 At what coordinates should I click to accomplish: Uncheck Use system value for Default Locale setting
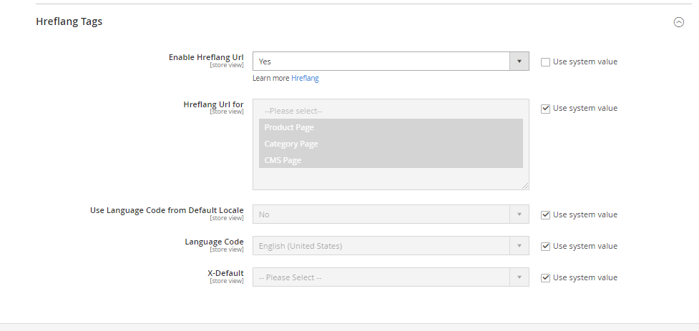(546, 215)
